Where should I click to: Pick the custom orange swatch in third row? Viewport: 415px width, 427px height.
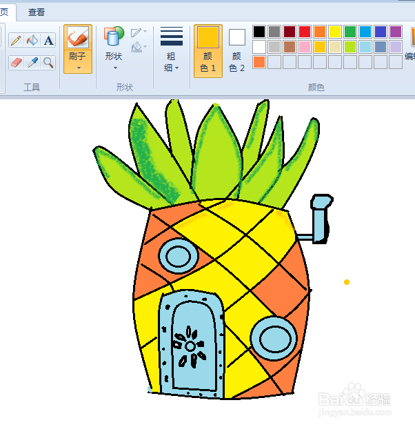(259, 62)
